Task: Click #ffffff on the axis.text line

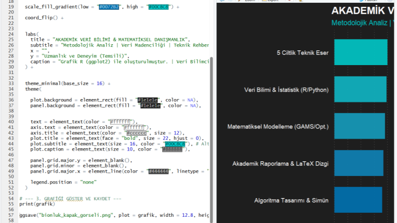Action: (134, 127)
